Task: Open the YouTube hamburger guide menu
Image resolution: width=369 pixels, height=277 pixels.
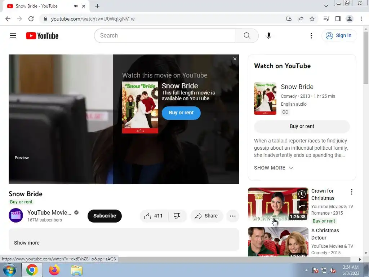Action: [x=13, y=36]
